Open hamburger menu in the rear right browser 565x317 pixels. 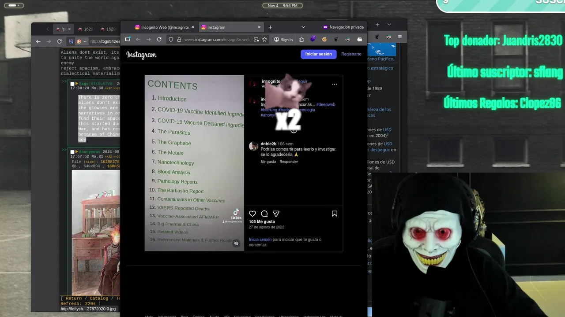[x=400, y=37]
